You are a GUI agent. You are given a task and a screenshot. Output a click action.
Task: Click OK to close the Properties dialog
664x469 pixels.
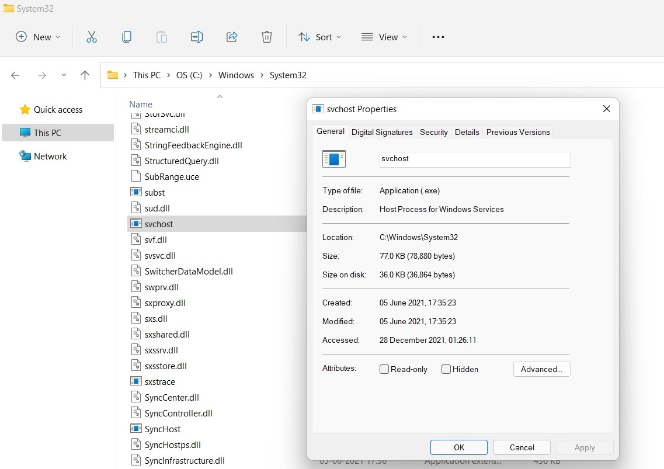pyautogui.click(x=458, y=447)
